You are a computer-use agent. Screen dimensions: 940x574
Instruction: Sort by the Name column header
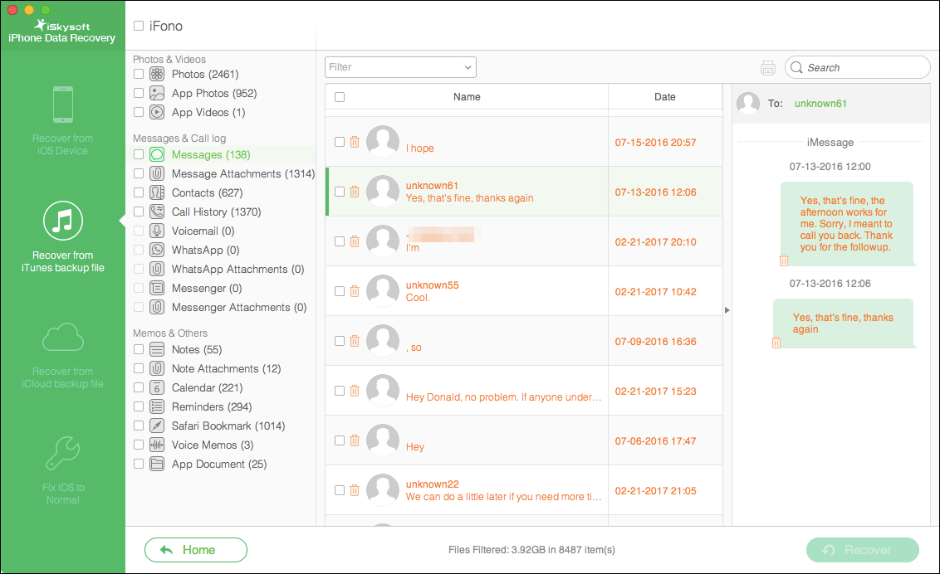pyautogui.click(x=467, y=97)
